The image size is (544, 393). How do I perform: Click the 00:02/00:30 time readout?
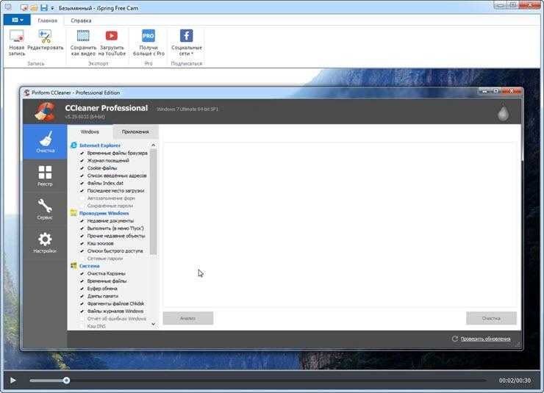click(515, 381)
